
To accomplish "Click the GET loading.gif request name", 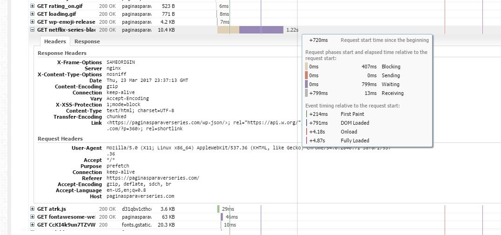I will click(56, 14).
